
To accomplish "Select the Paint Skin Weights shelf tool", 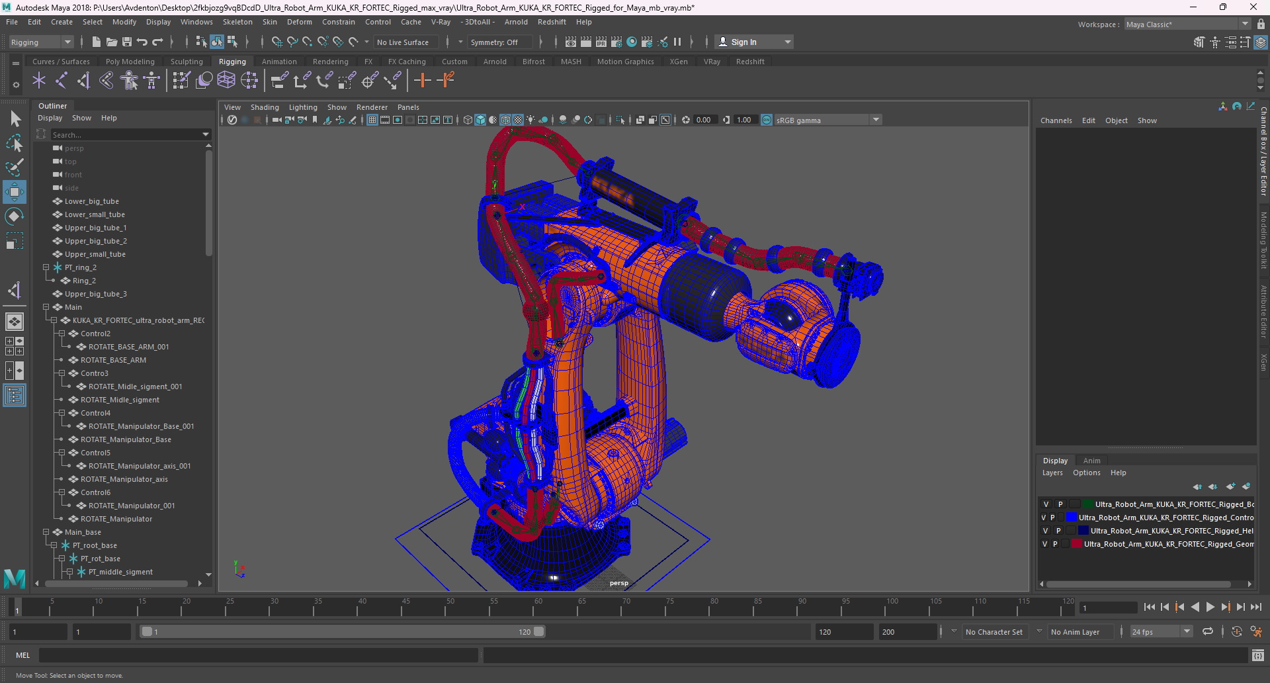I will coord(181,81).
